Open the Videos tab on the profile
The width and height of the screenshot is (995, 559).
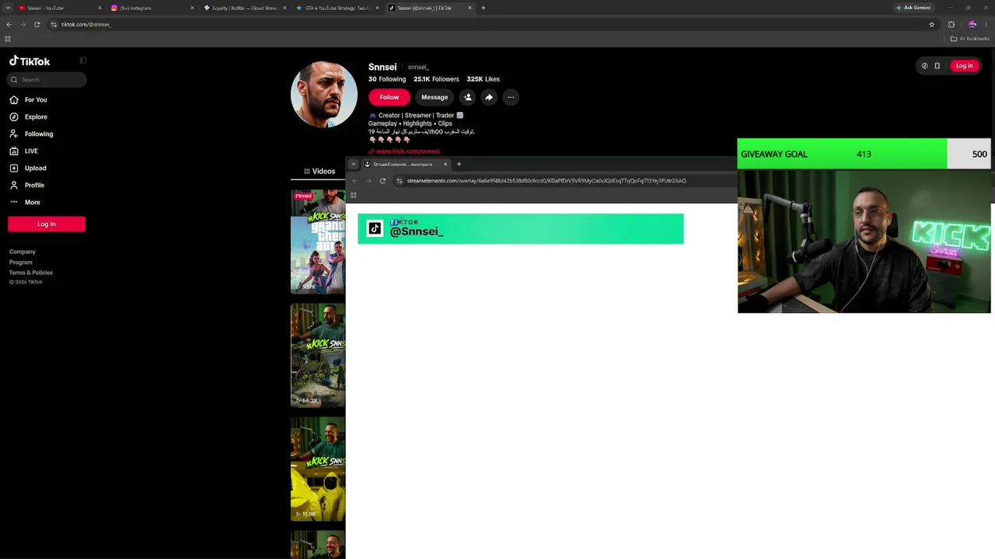(319, 171)
